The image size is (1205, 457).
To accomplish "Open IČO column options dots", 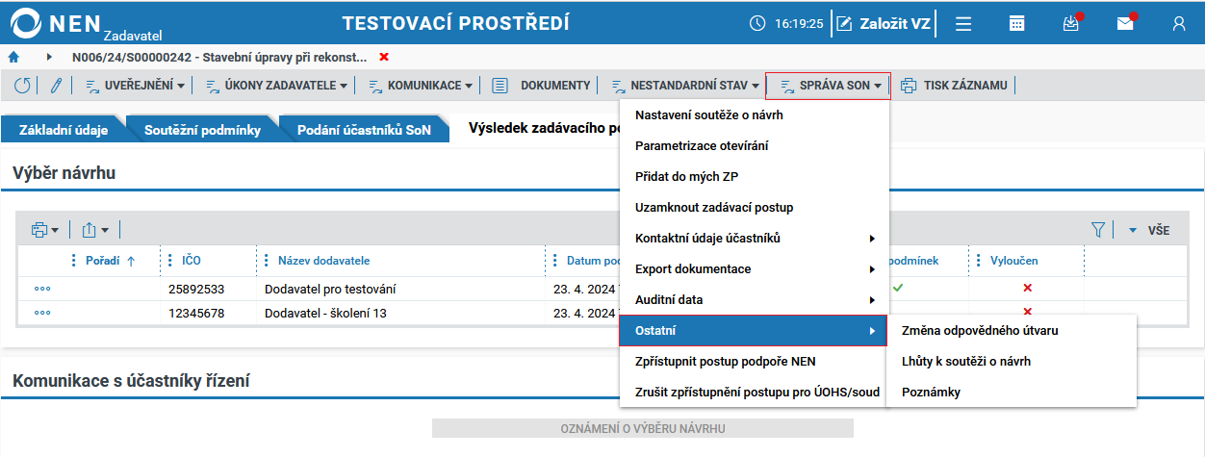I will (x=170, y=261).
